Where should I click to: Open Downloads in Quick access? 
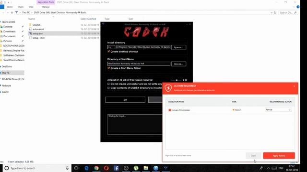[x=9, y=32]
